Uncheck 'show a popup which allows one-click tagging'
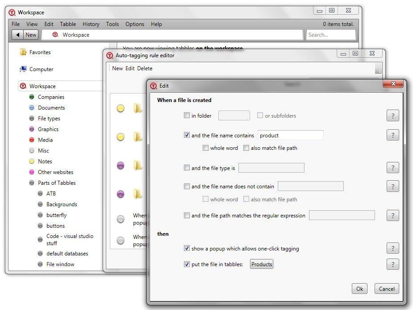Screen dimensions: 413x310 pos(187,248)
